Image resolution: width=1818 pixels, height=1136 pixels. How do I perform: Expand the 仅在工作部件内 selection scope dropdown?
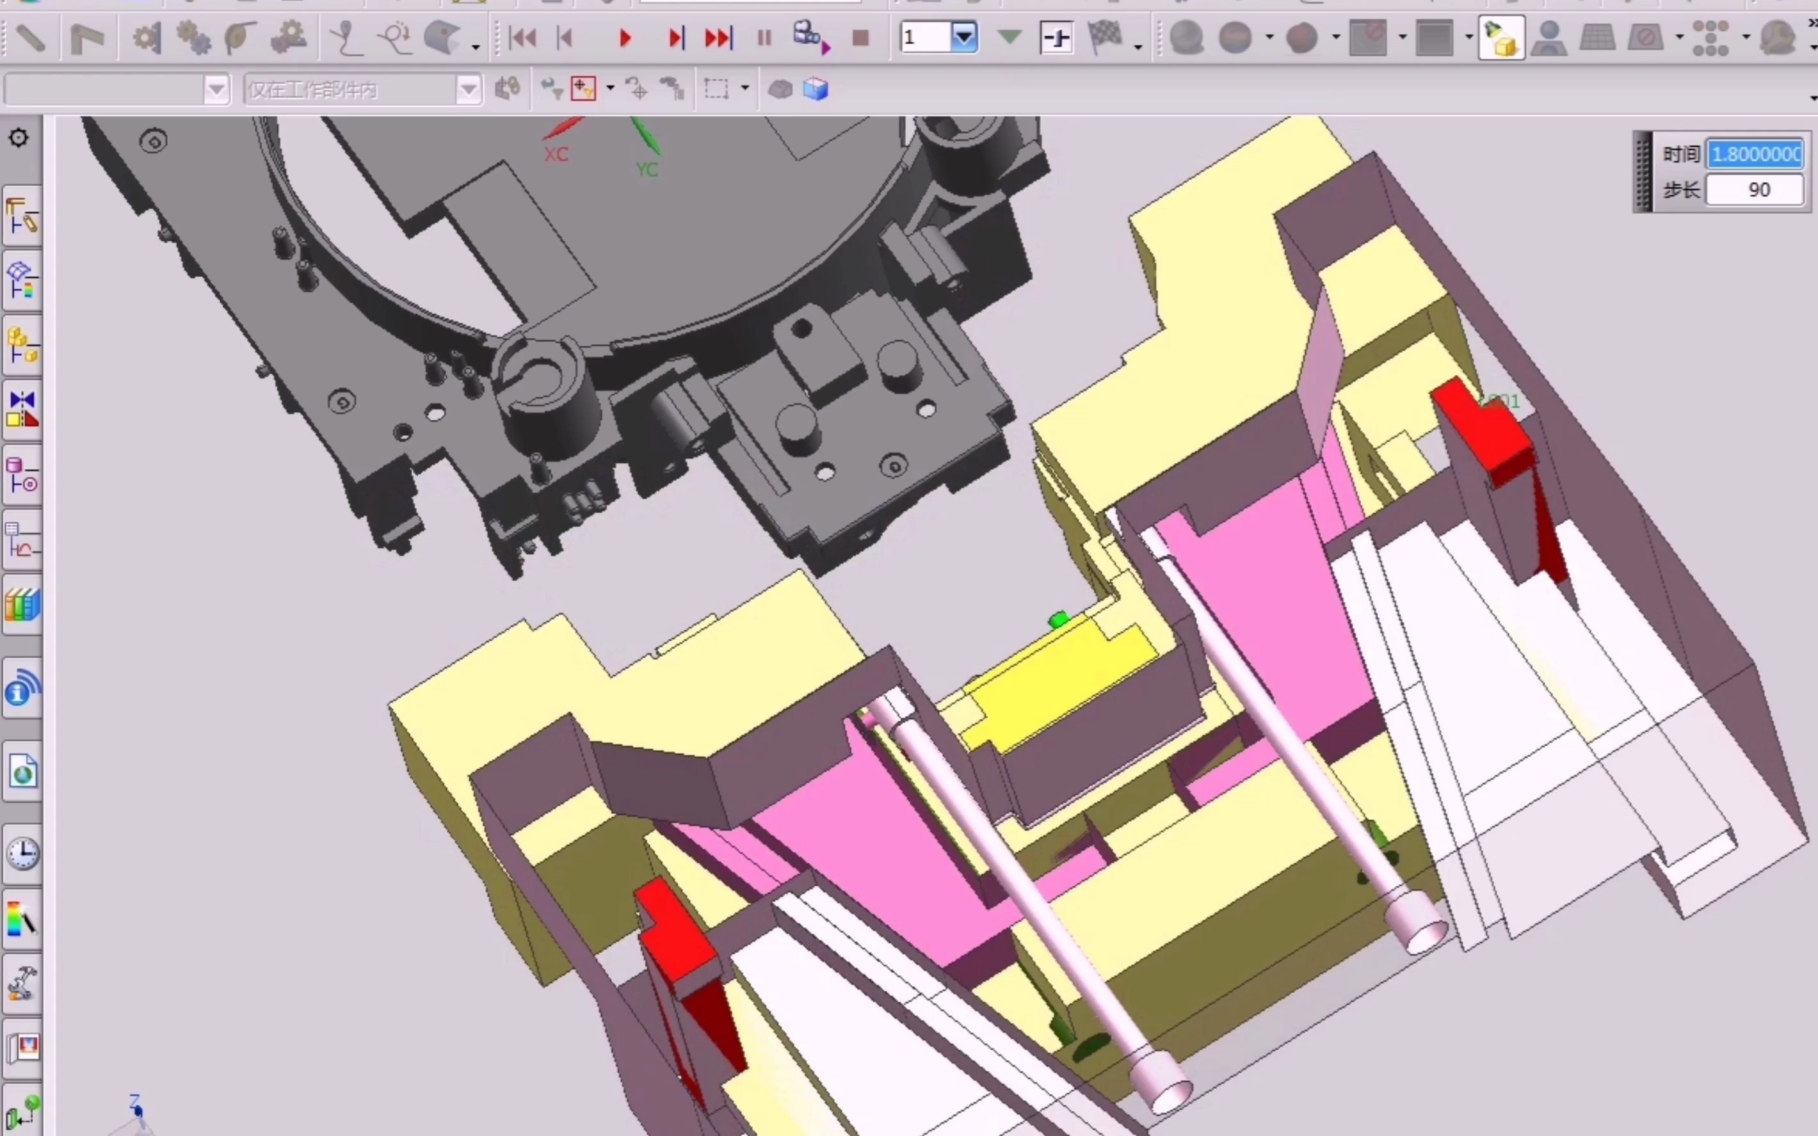[468, 90]
